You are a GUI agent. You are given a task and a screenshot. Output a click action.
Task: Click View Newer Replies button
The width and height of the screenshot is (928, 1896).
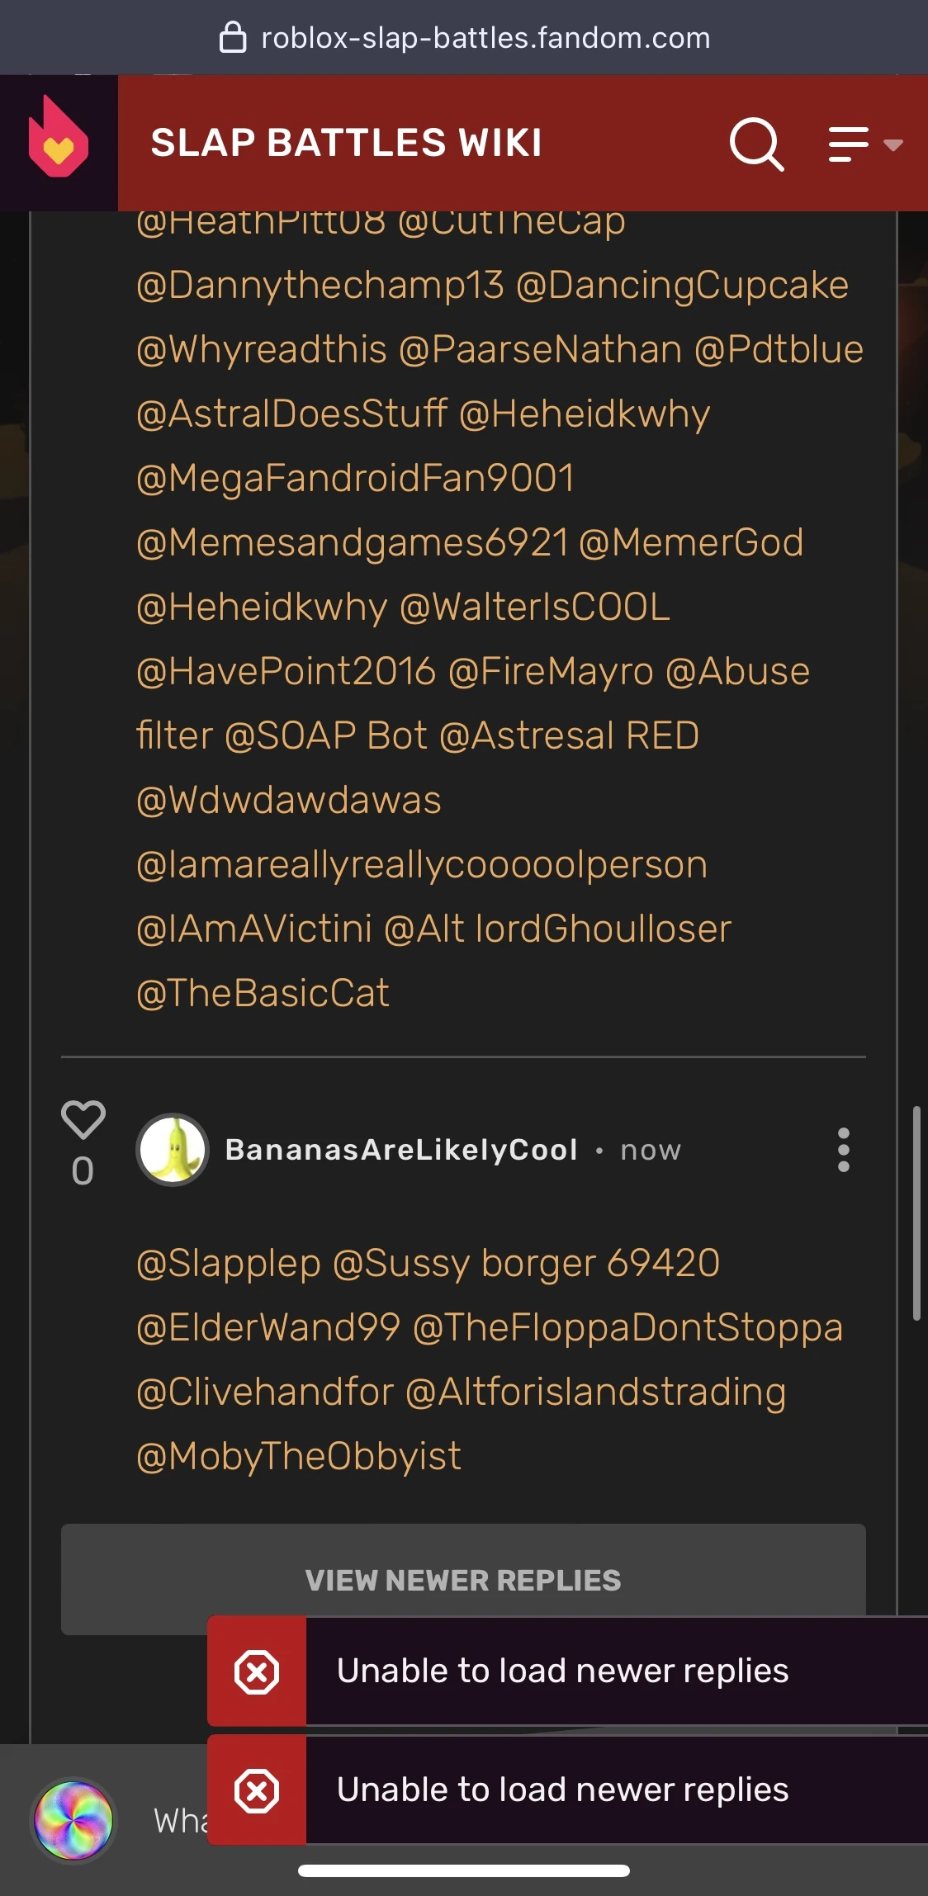tap(462, 1579)
